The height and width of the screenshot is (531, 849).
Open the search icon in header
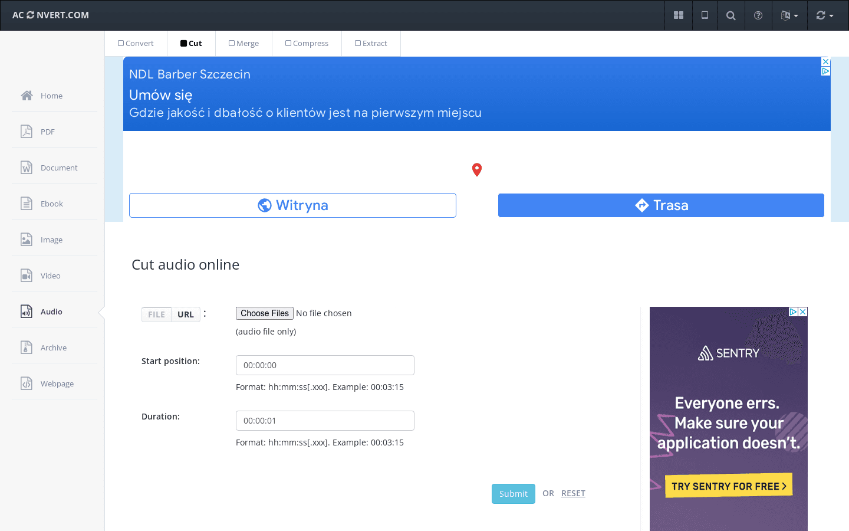coord(730,15)
